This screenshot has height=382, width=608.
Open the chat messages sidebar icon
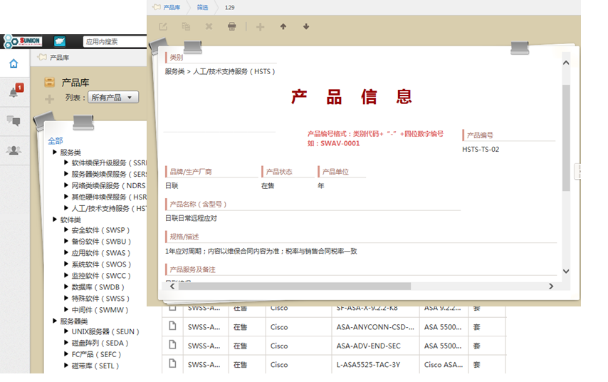(x=14, y=120)
